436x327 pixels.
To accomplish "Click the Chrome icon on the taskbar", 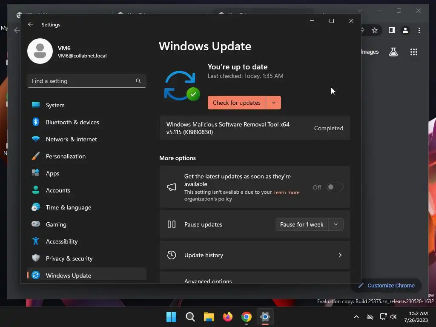I will coord(247,317).
